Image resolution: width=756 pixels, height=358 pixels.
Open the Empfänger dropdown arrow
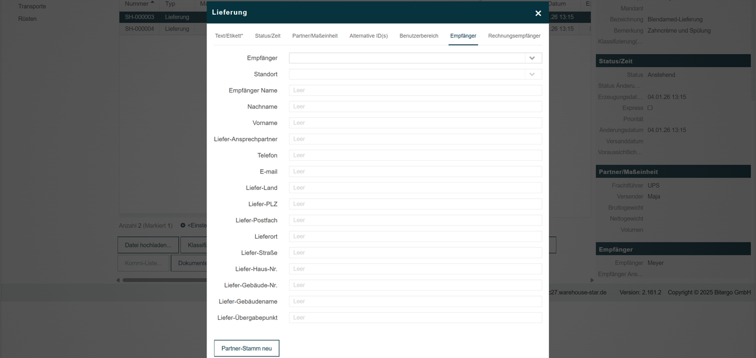pos(532,58)
